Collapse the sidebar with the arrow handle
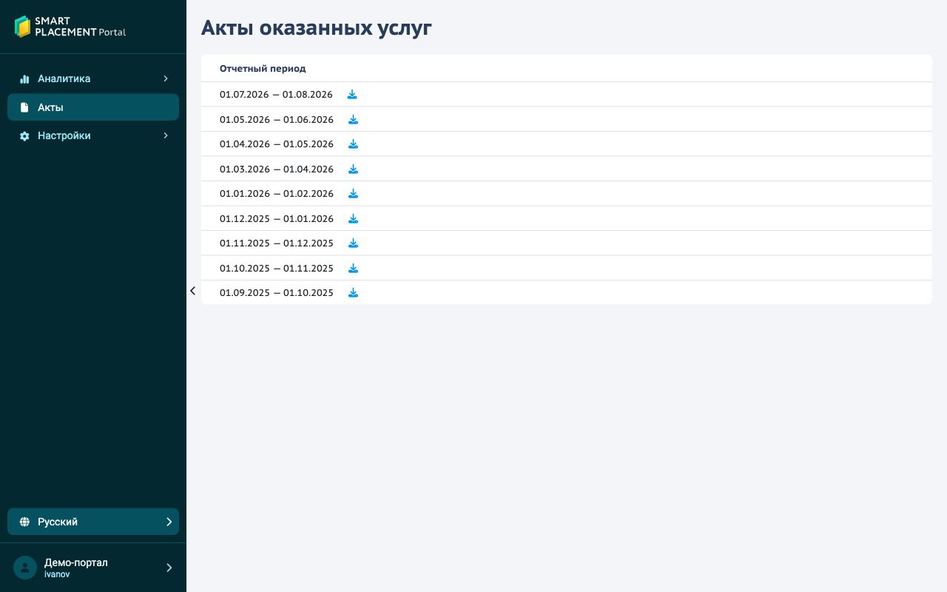Screen dimensions: 947x592 pyautogui.click(x=192, y=291)
